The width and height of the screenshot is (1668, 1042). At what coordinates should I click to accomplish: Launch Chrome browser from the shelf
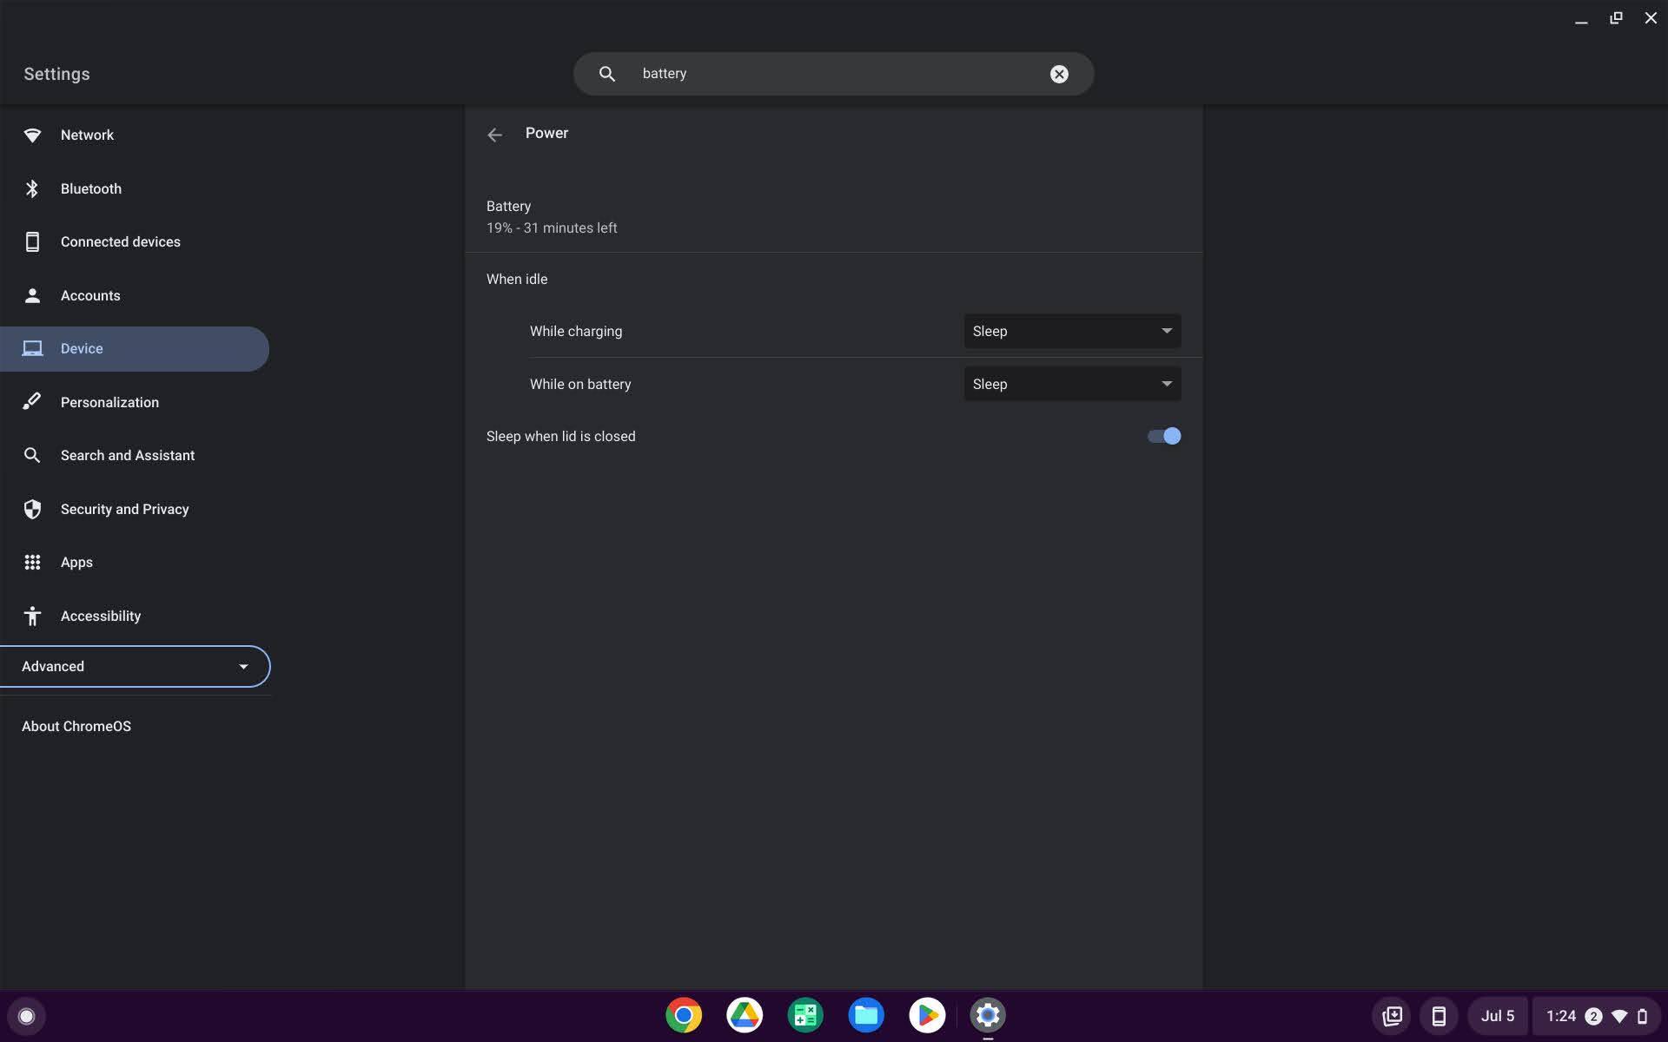click(x=683, y=1015)
